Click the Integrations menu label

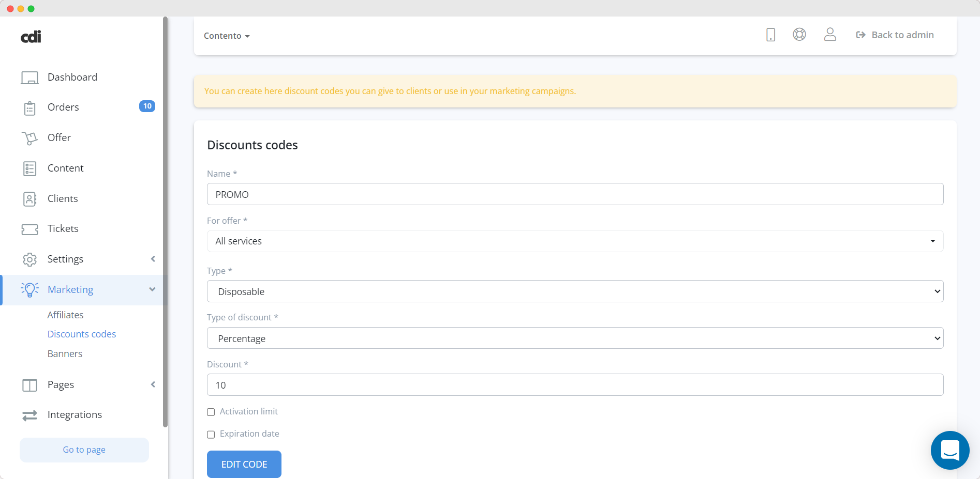pos(75,414)
